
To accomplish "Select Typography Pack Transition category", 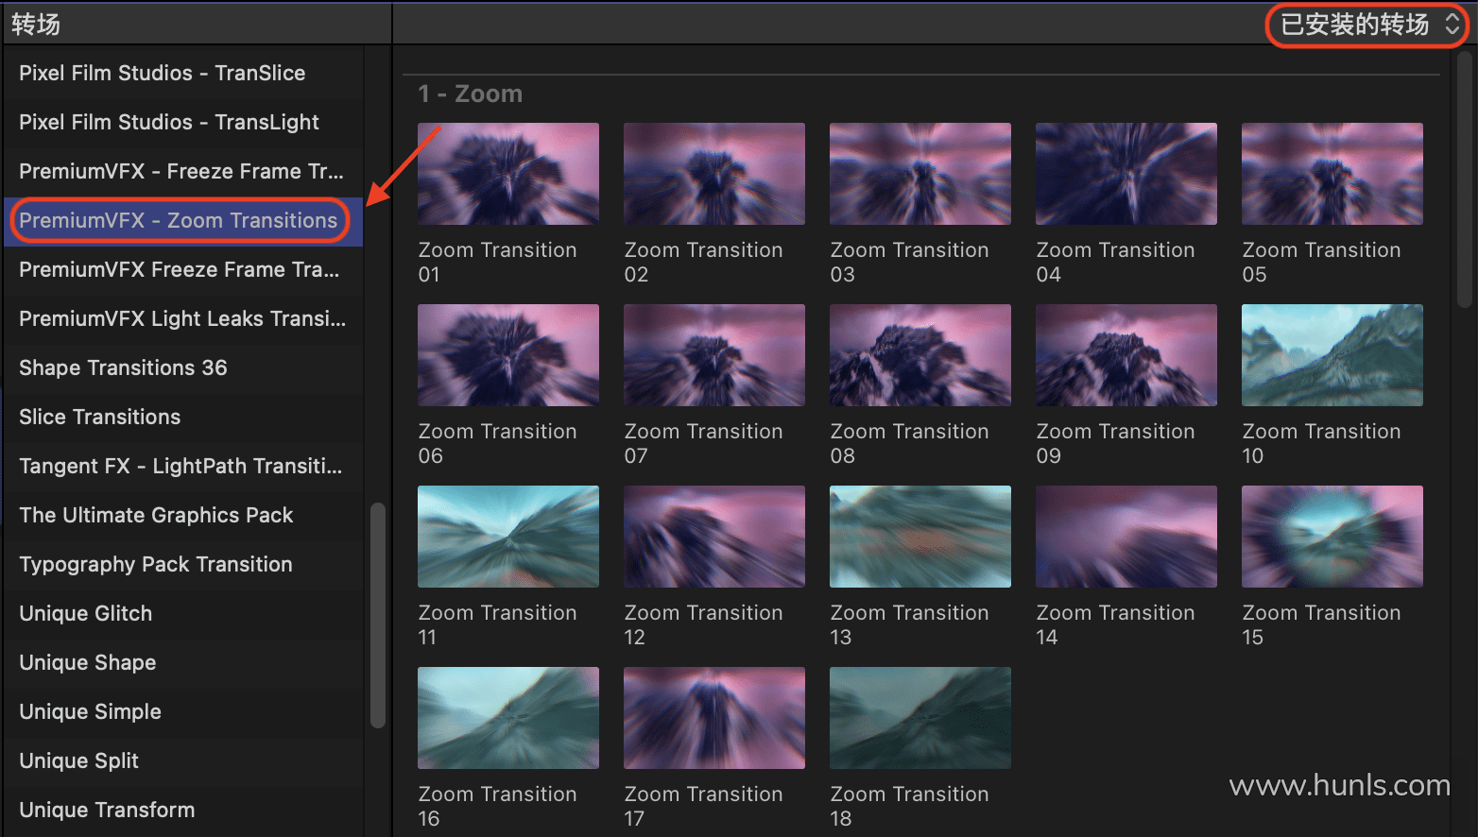I will point(183,565).
